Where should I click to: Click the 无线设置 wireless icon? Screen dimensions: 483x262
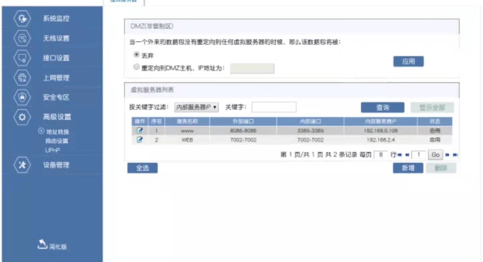[22, 38]
